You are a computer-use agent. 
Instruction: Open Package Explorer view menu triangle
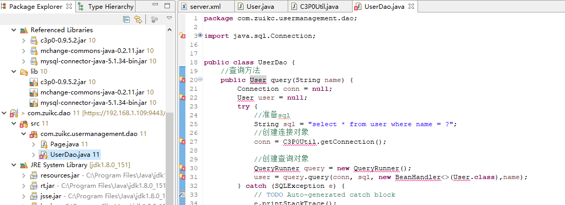point(169,18)
